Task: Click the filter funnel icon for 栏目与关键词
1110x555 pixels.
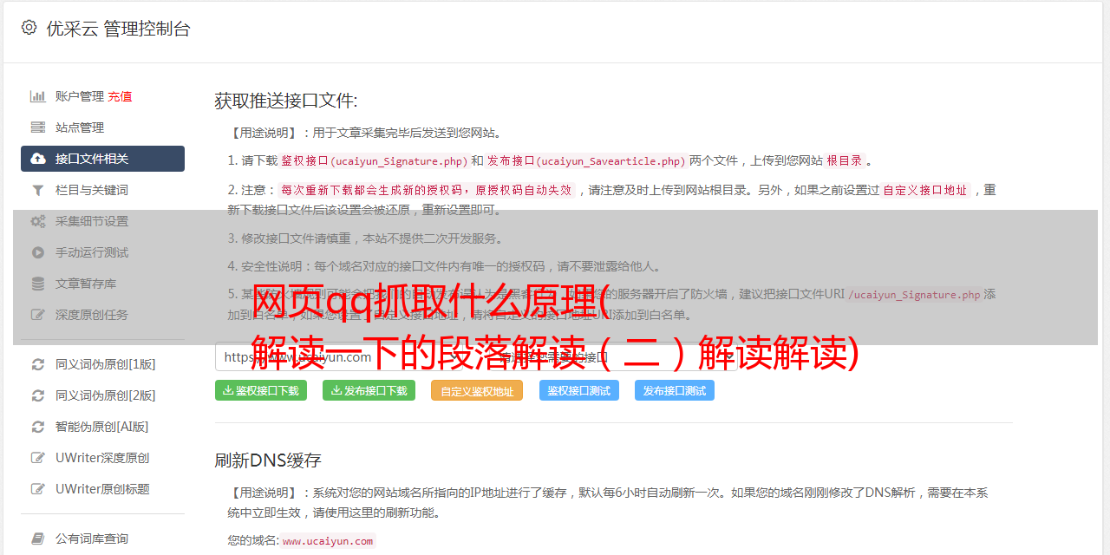Action: (38, 190)
